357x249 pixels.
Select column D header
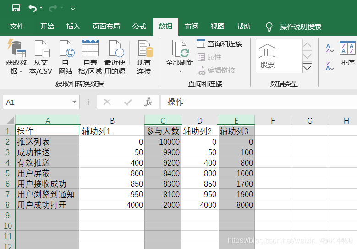tap(200, 120)
